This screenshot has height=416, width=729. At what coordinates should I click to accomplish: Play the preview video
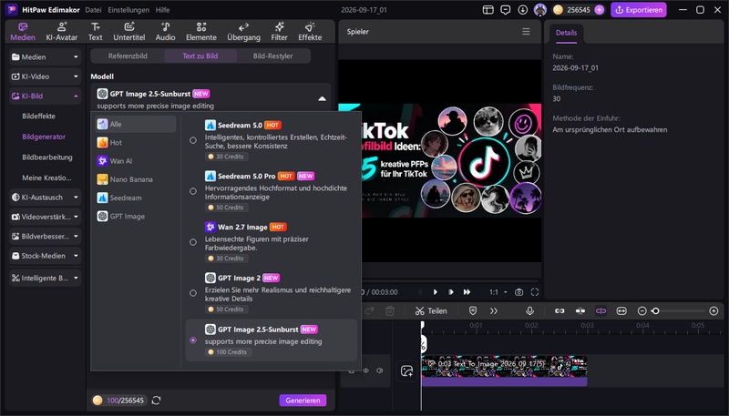point(436,292)
